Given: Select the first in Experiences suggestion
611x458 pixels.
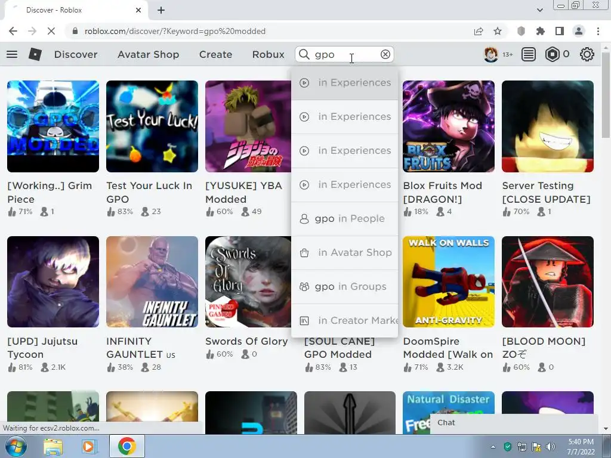Looking at the screenshot, I should tap(345, 83).
